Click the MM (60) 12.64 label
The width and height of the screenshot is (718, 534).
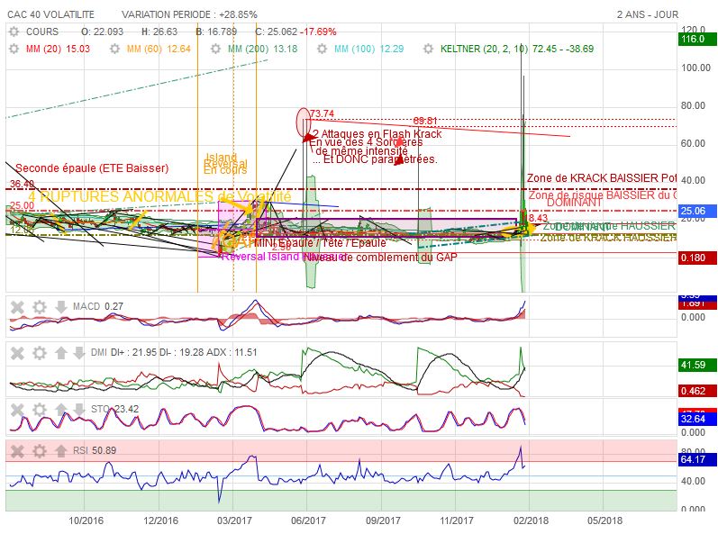click(x=159, y=49)
